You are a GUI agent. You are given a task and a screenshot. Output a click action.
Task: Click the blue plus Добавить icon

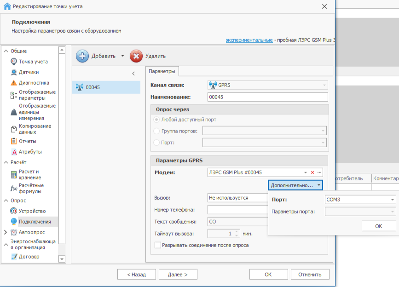point(82,56)
